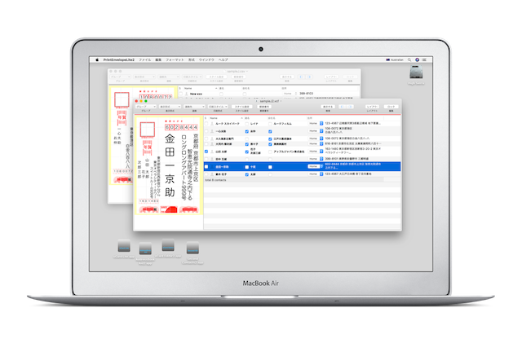Click レイアウト button in front window
The image size is (522, 343).
pos(372,107)
